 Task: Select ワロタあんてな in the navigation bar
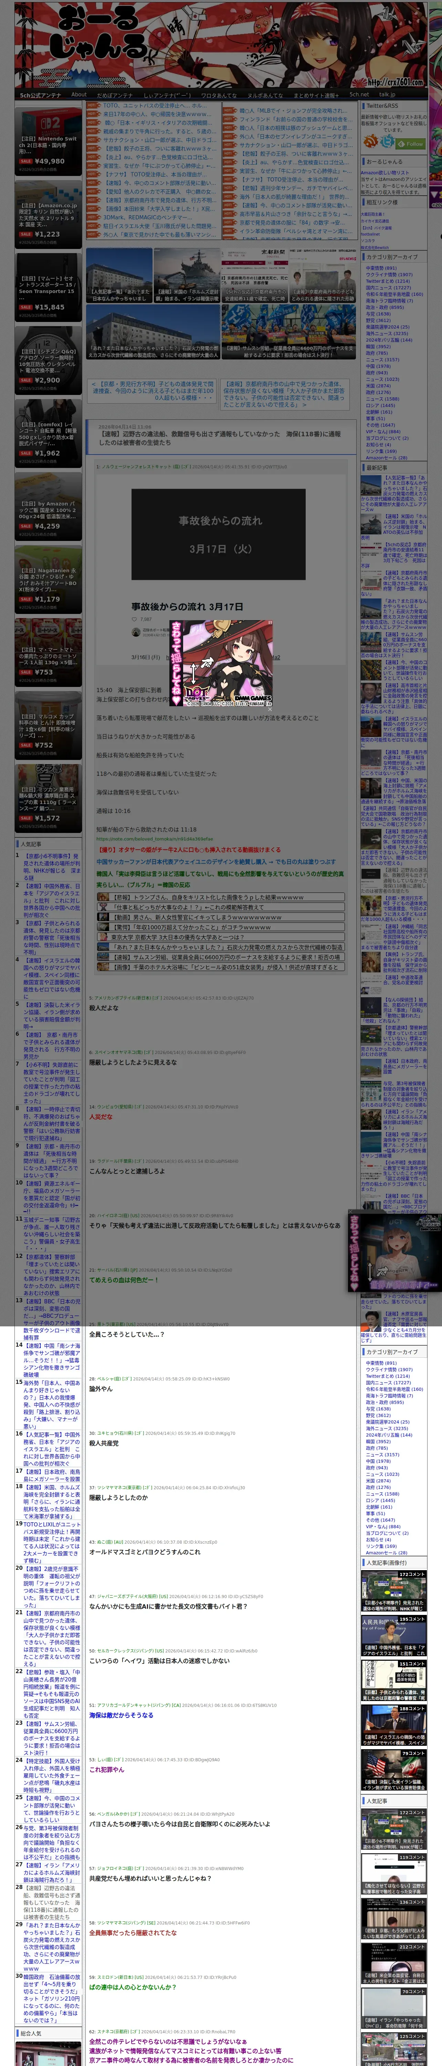[x=219, y=95]
